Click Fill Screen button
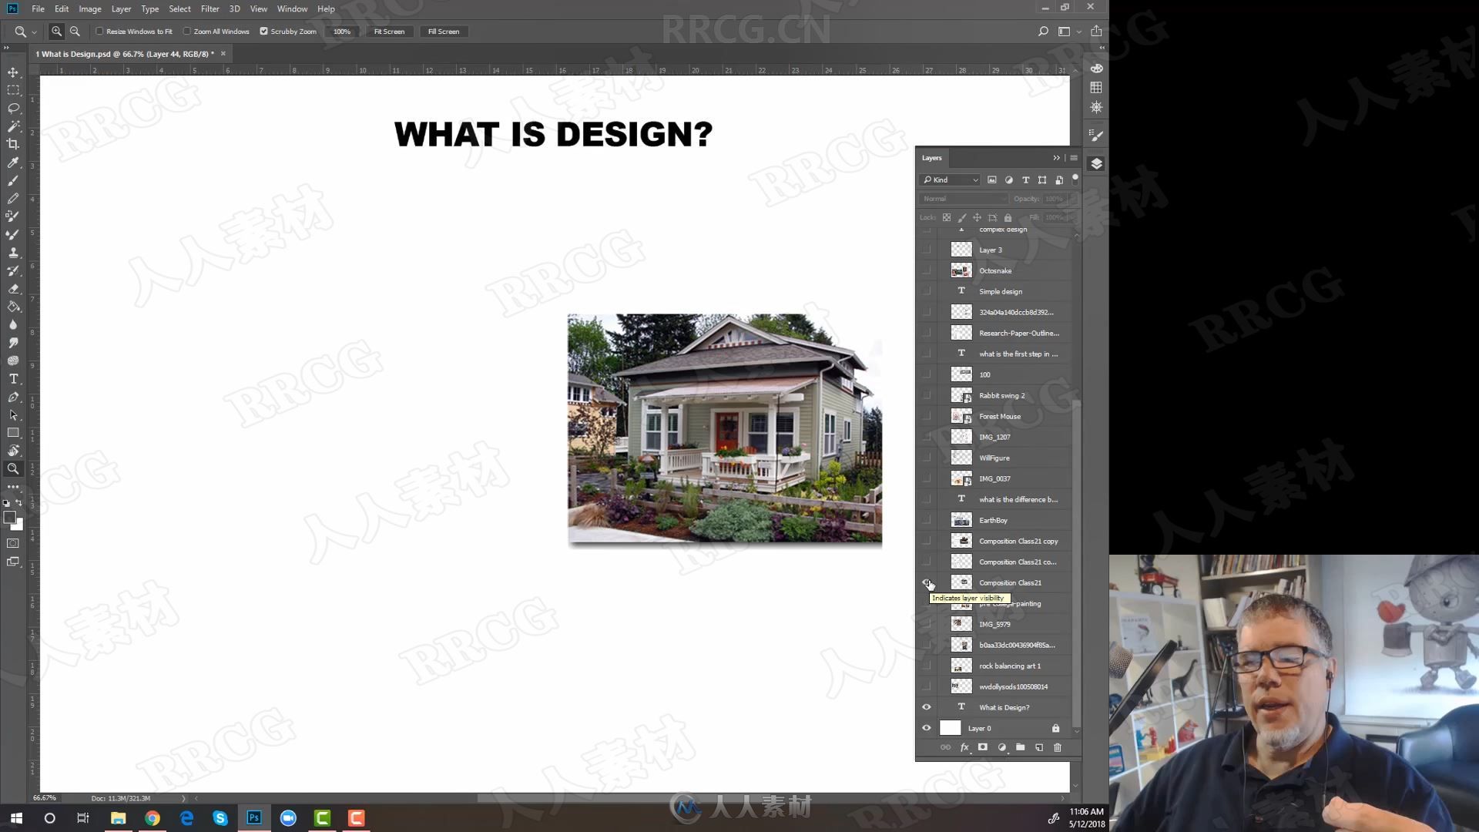Screen dimensions: 1479x832 (x=444, y=32)
